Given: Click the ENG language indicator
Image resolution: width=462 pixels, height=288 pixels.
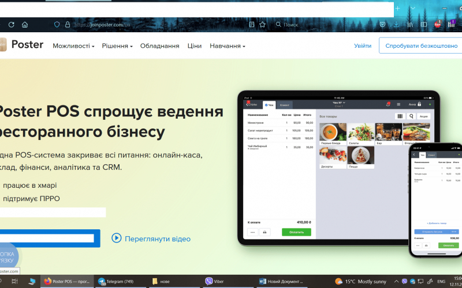Looking at the screenshot, I should (441, 282).
